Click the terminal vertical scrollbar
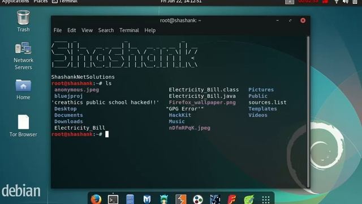 [308, 112]
